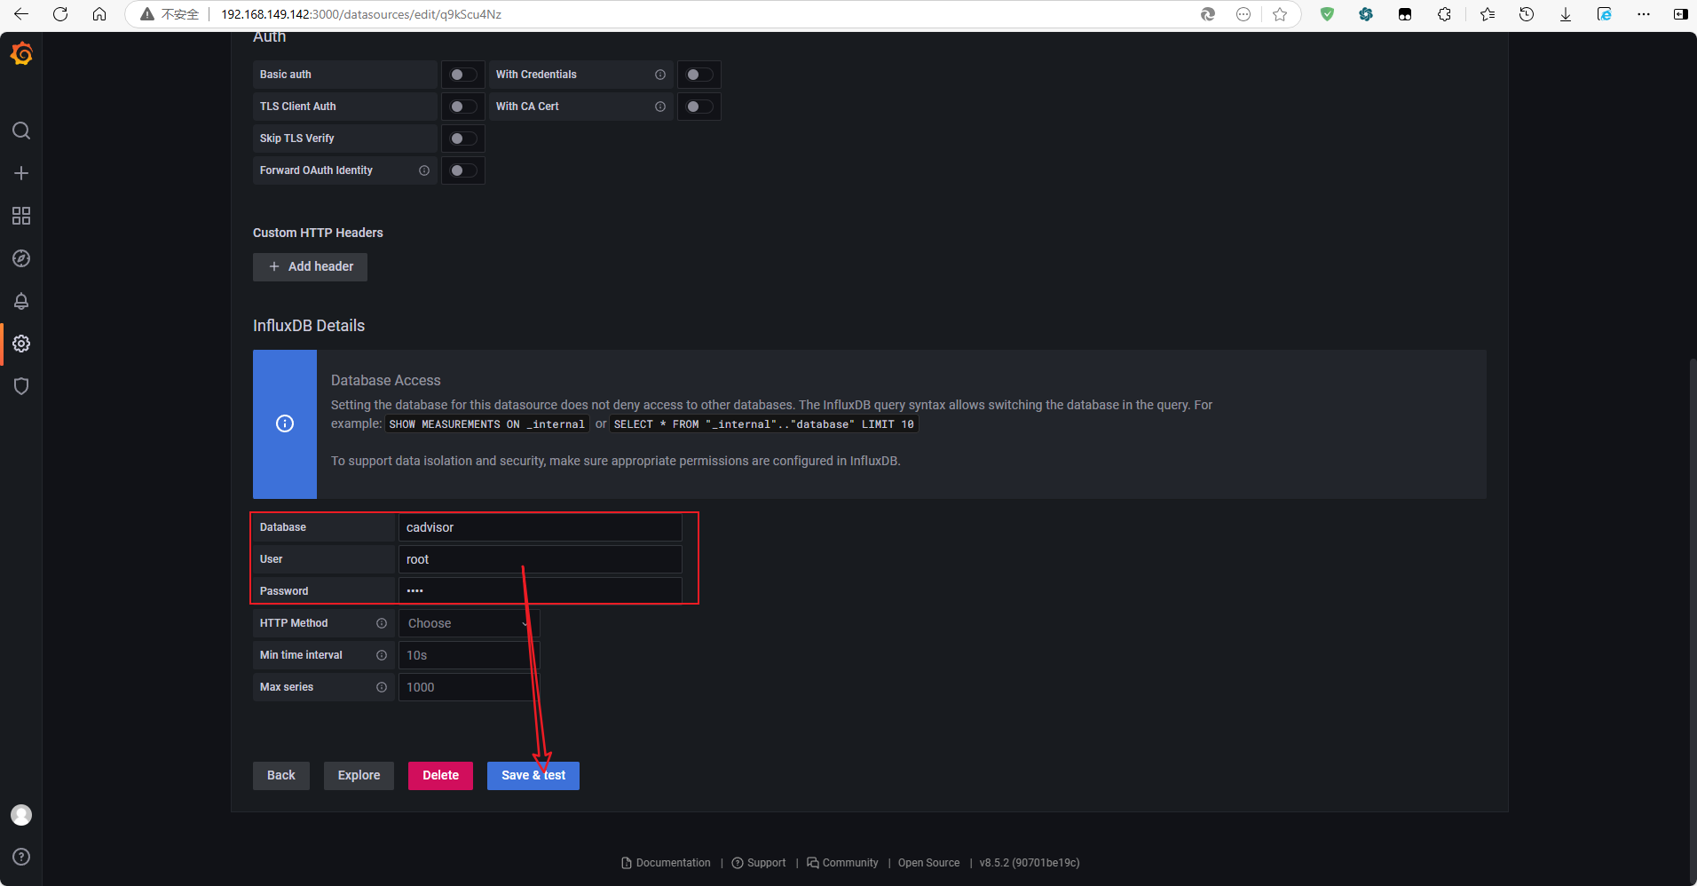This screenshot has height=886, width=1697.
Task: Open the Configuration gear icon in sidebar
Action: (x=21, y=344)
